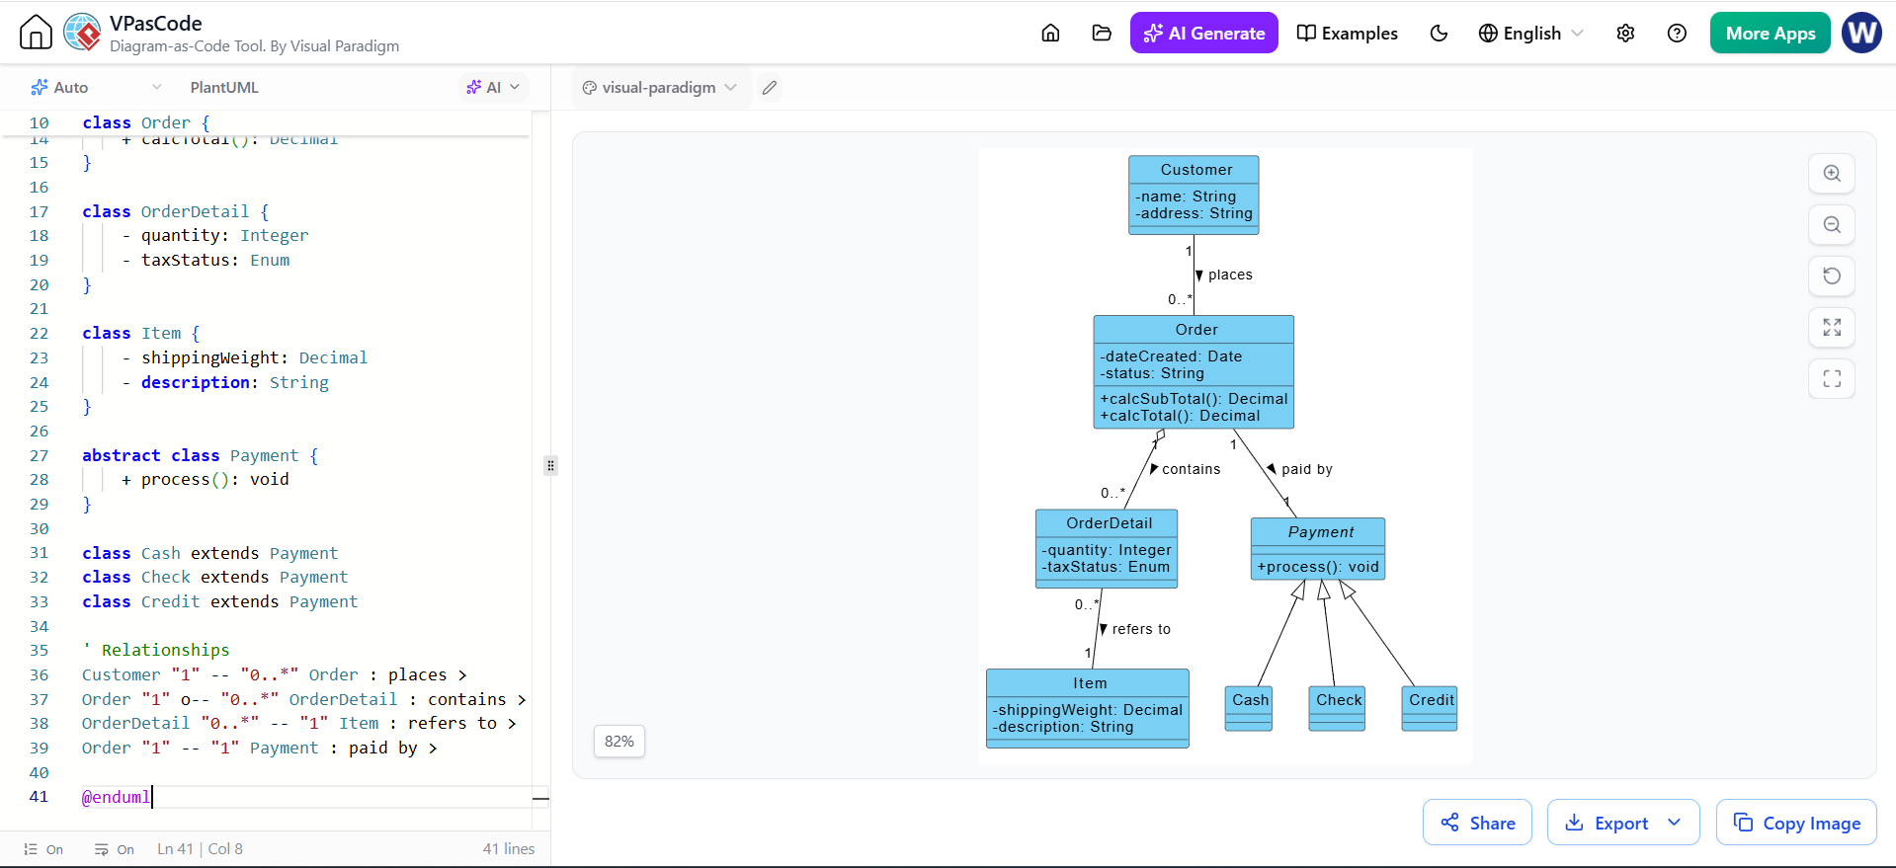The image size is (1896, 868).
Task: Click 'class Credit extends Payment' line
Action: 219,601
